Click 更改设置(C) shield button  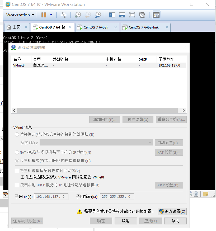point(172,211)
